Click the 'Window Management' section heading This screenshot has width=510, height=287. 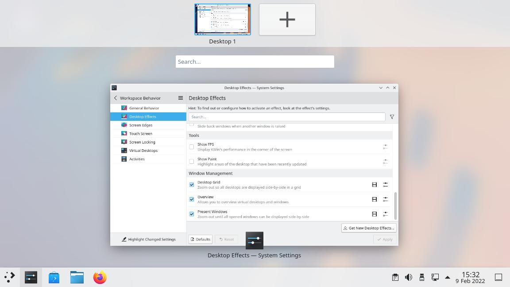point(211,173)
